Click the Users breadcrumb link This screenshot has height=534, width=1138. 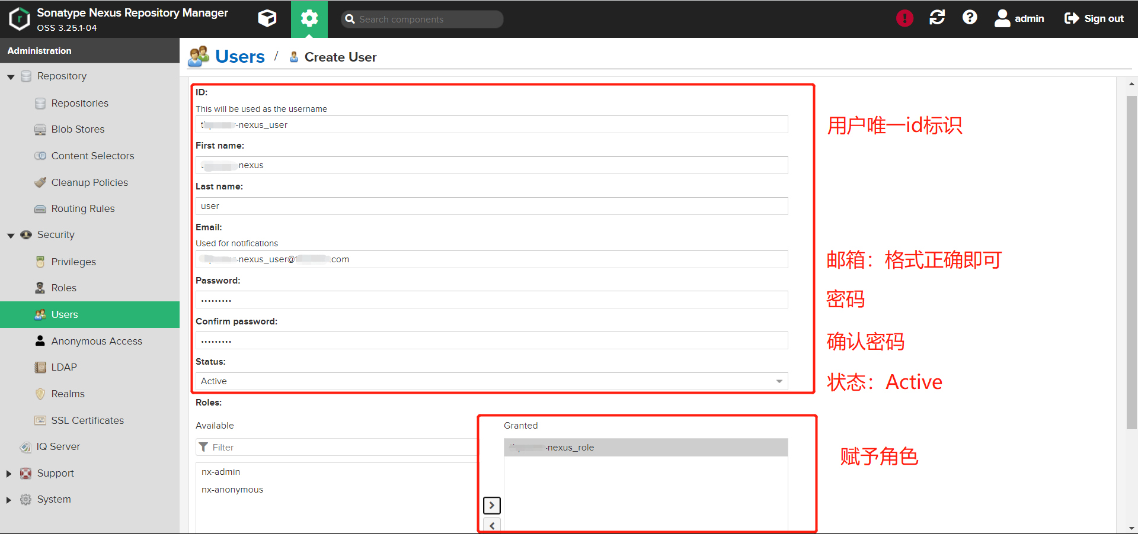239,56
